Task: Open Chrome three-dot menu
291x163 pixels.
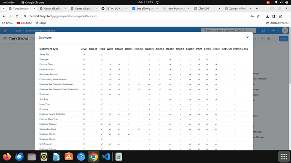Action: [x=287, y=16]
